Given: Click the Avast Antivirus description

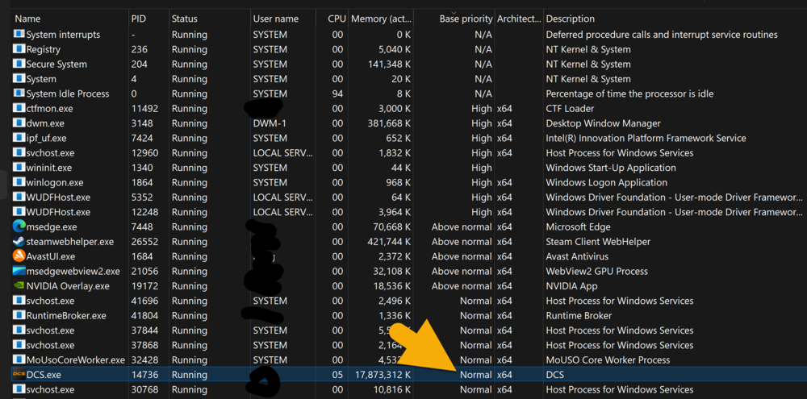Looking at the screenshot, I should pyautogui.click(x=577, y=256).
